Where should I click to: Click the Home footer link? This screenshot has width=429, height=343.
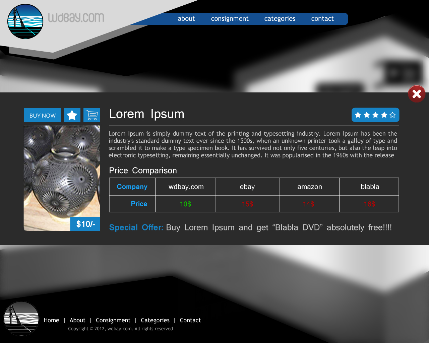pyautogui.click(x=51, y=320)
